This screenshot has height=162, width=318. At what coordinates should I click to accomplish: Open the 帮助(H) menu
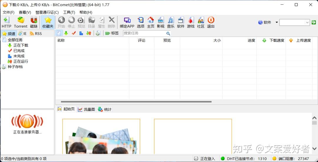(86, 12)
